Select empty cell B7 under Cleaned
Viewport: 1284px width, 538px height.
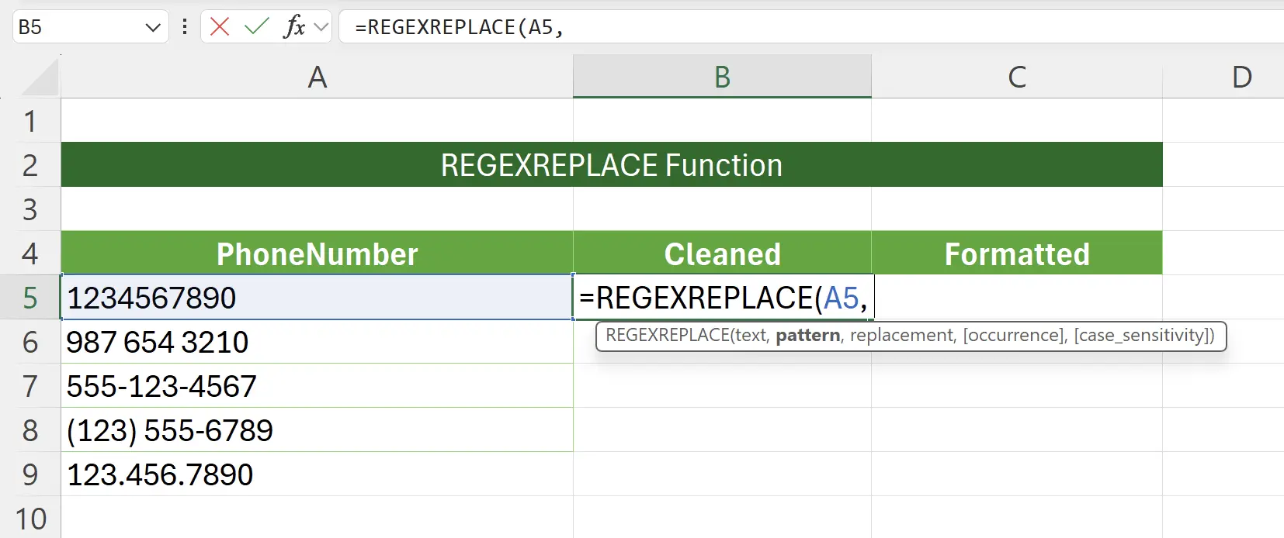click(x=722, y=385)
